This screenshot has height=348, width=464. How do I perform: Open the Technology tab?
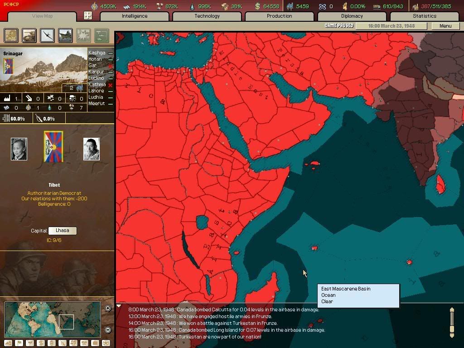[x=207, y=16]
